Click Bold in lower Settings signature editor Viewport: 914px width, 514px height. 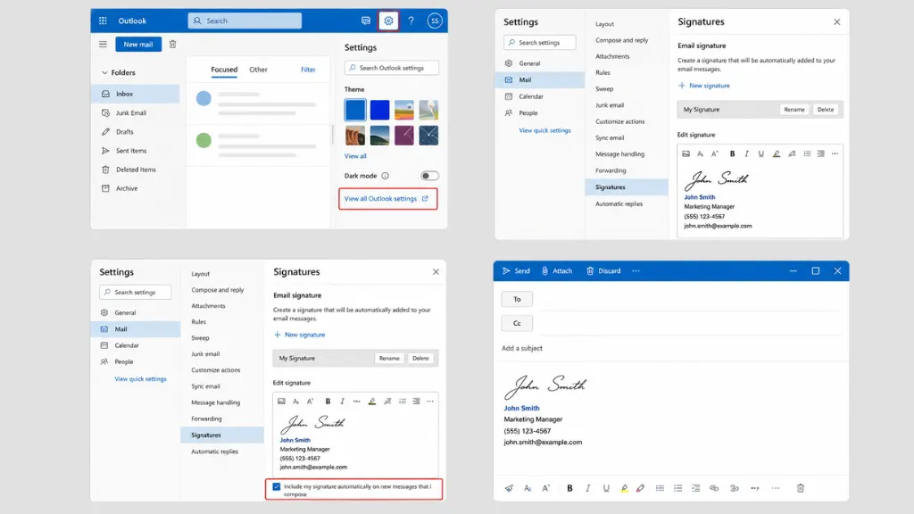click(328, 402)
